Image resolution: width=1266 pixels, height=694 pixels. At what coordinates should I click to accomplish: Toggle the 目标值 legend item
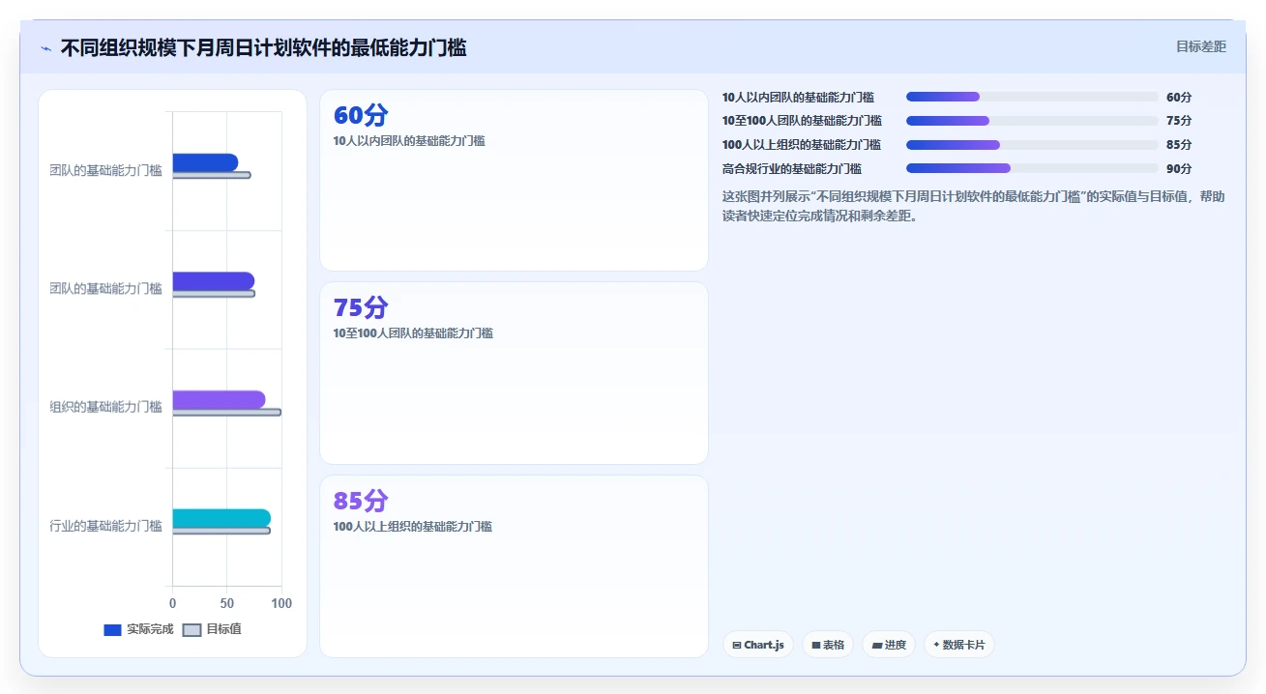click(x=212, y=629)
